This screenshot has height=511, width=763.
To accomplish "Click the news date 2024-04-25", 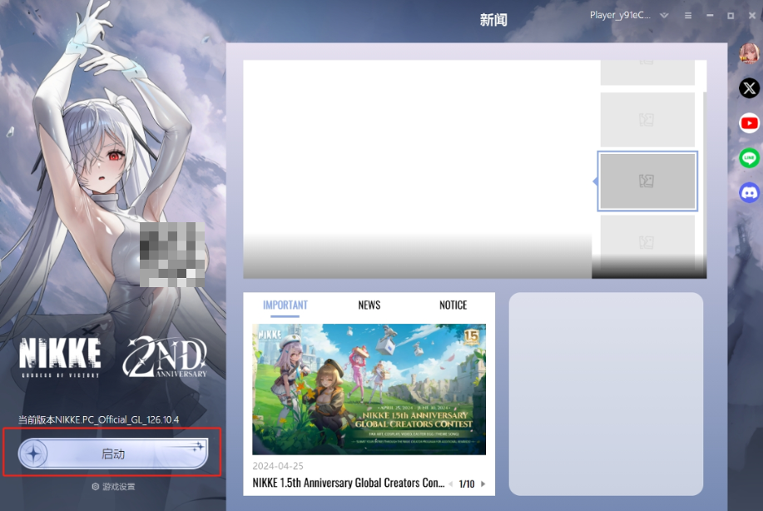I will [278, 466].
